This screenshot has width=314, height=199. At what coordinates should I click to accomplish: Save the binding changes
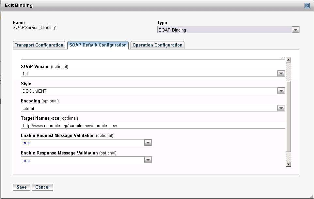click(x=22, y=187)
